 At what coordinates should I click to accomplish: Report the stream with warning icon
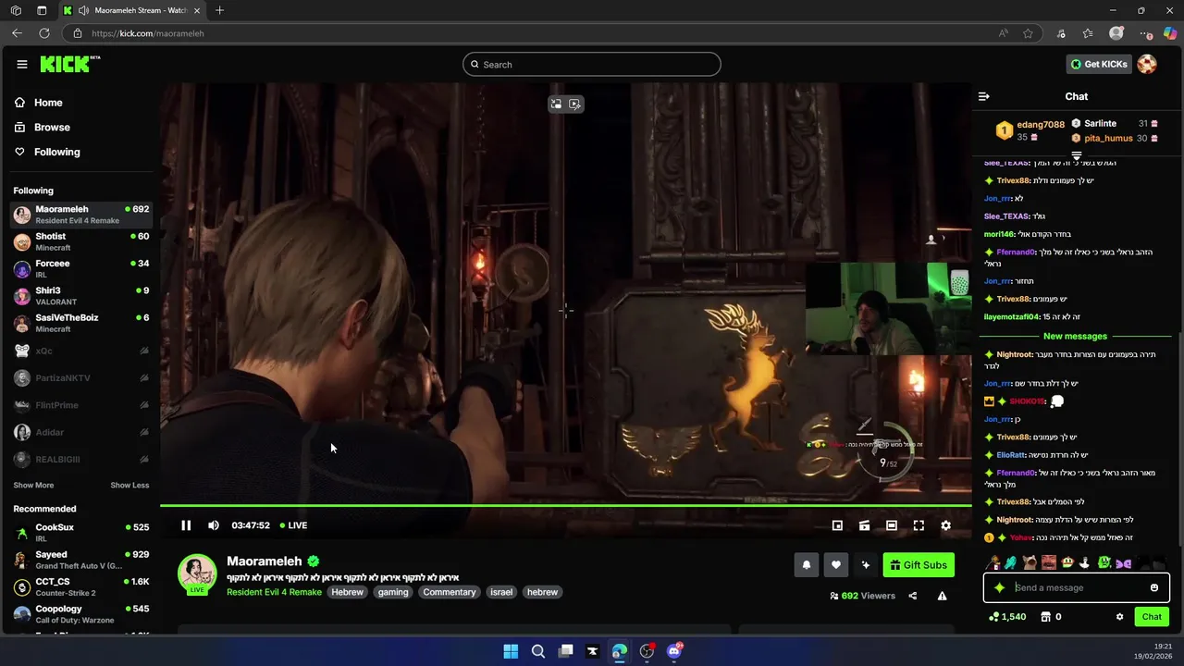coord(942,596)
